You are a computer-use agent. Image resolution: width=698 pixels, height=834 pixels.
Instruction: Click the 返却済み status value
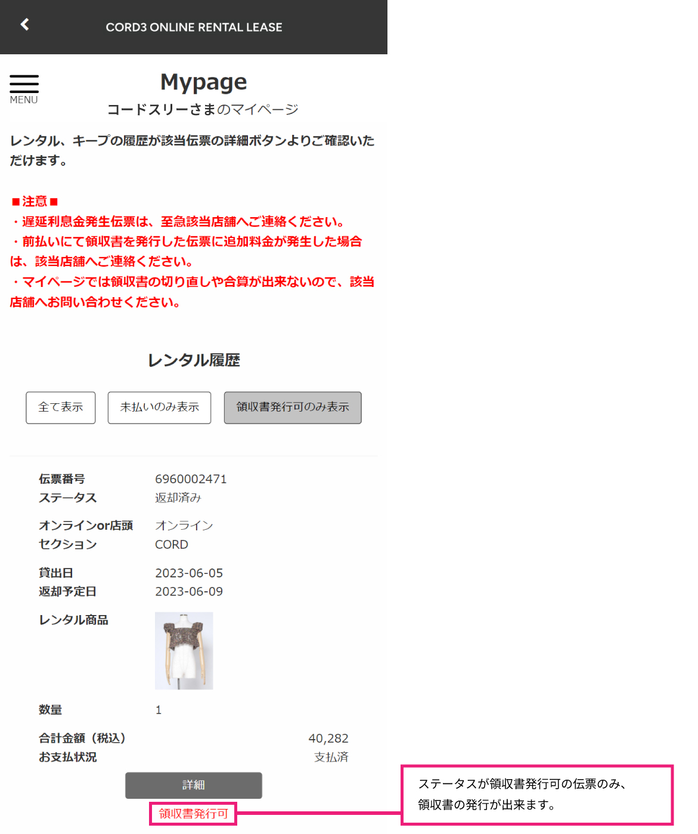click(178, 498)
